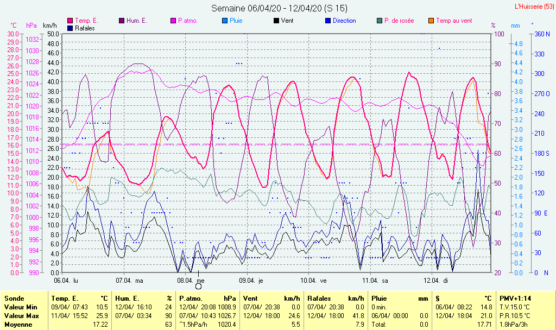Click the maximum temperature value '25.9'

pyautogui.click(x=102, y=315)
